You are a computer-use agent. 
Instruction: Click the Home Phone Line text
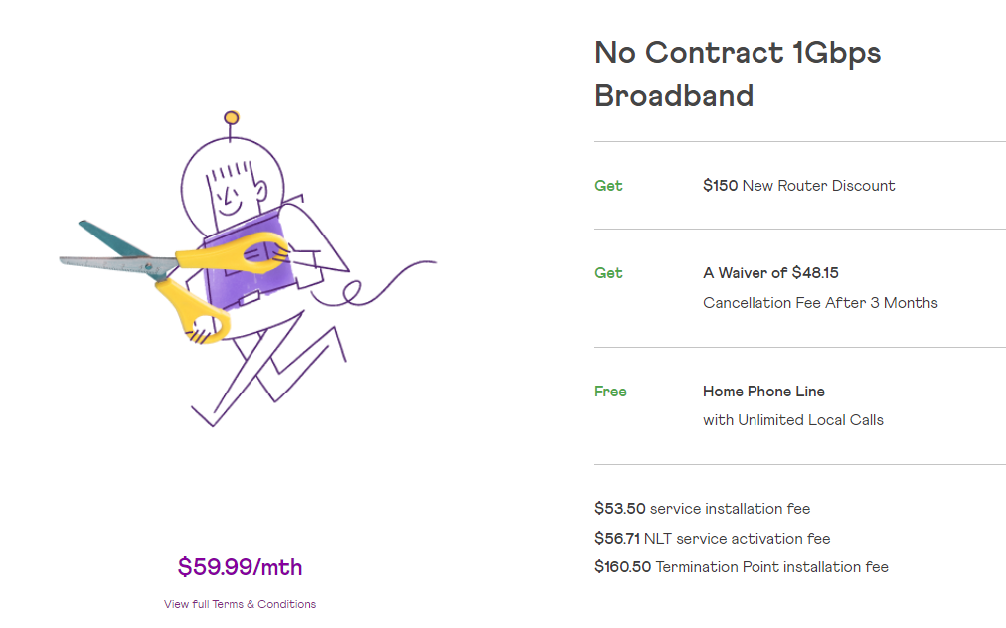(763, 392)
